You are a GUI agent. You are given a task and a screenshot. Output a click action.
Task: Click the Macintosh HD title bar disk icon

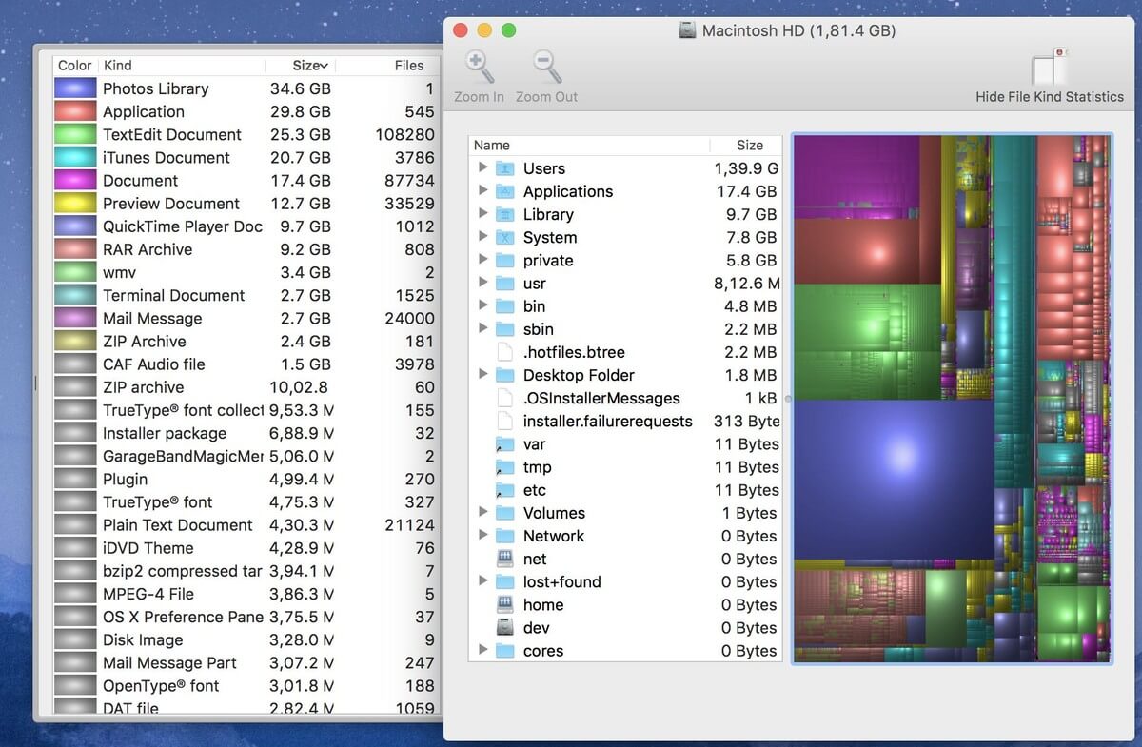pos(687,30)
